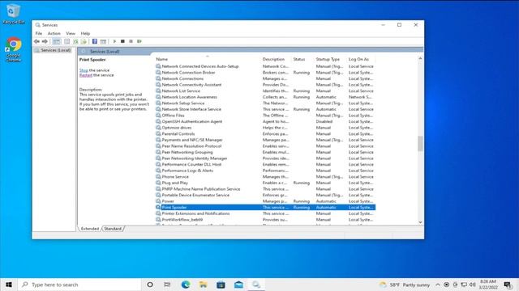This screenshot has width=519, height=291.
Task: Select Portable Device Enumerator Service row
Action: coord(265,195)
